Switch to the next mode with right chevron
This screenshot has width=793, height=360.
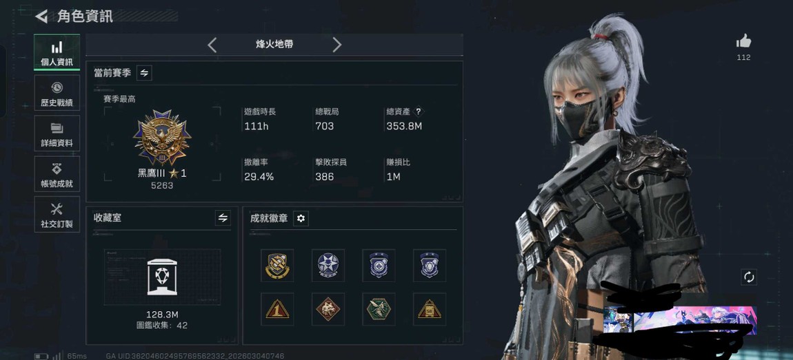(337, 45)
